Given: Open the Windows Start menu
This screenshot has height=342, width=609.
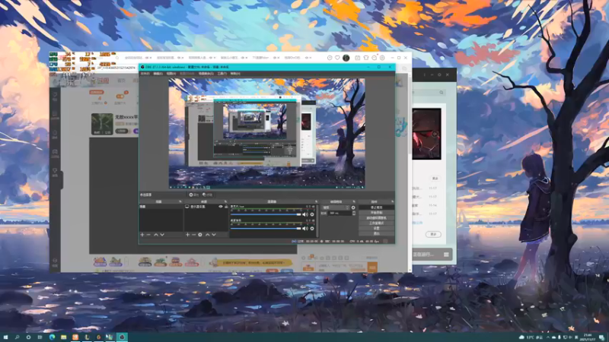Looking at the screenshot, I should (x=5, y=337).
